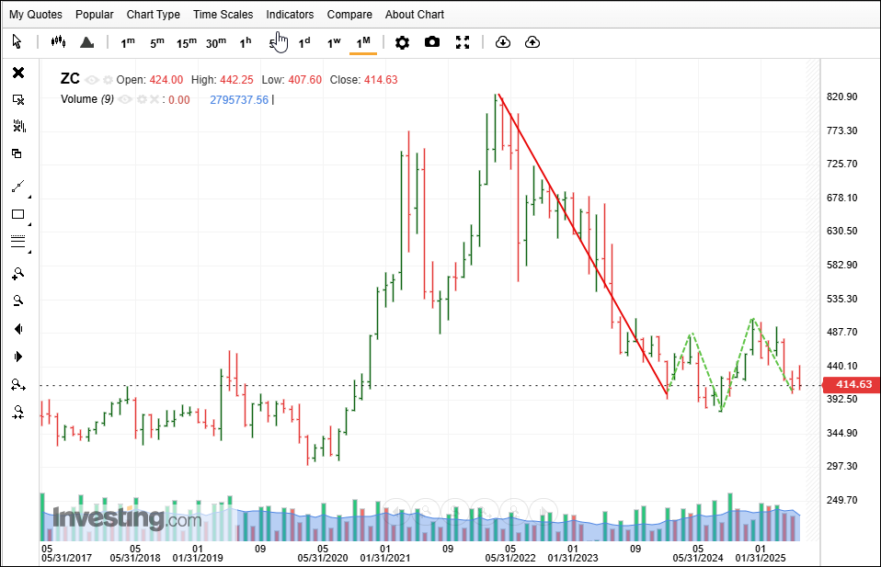Take a chart snapshot with the camera icon

[432, 42]
